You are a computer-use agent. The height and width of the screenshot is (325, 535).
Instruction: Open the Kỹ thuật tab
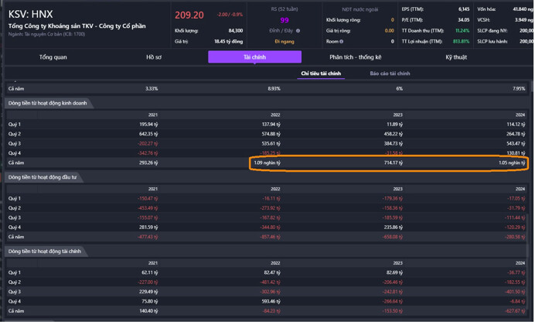tap(456, 57)
